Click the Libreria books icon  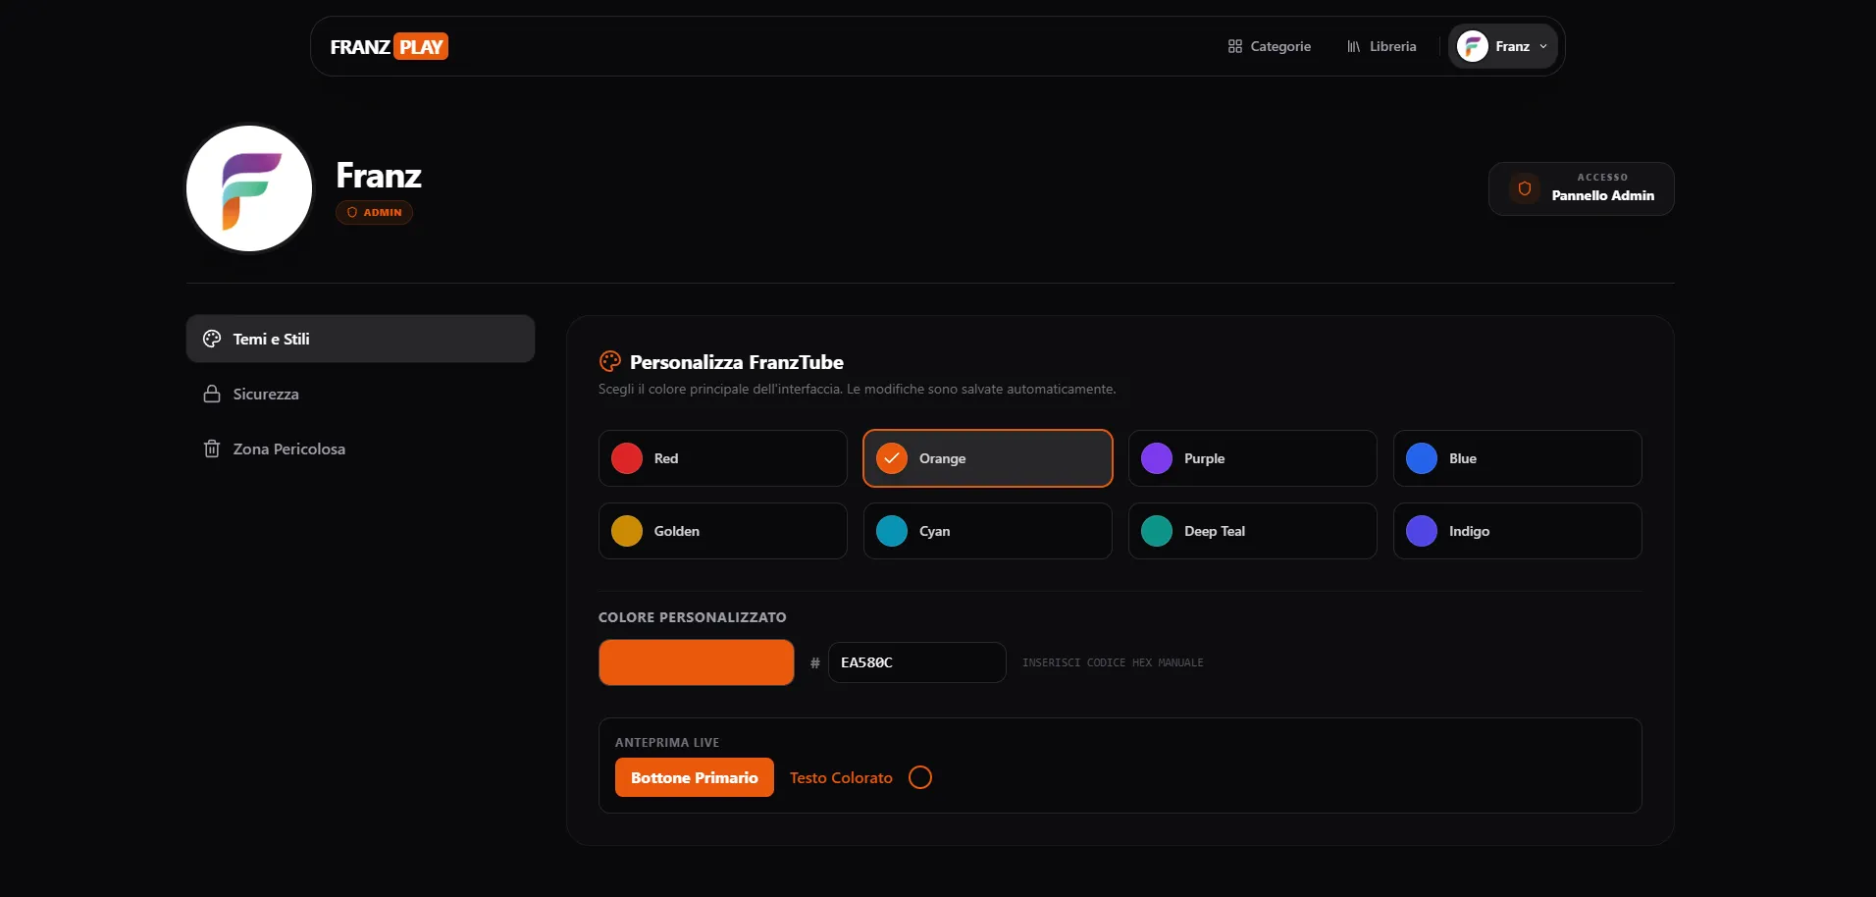(x=1353, y=46)
